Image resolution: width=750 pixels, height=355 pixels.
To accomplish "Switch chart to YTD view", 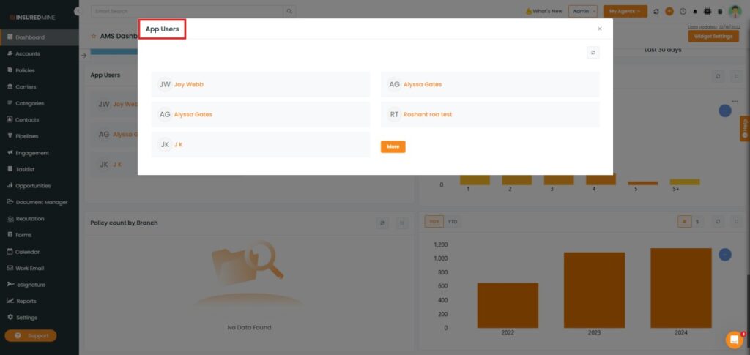I will [453, 222].
